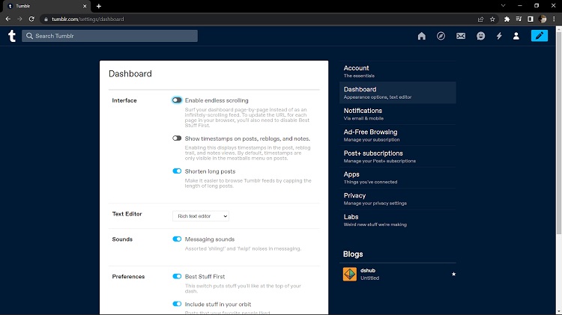Open Ad-Free Browsing settings
Image resolution: width=562 pixels, height=315 pixels.
397,135
